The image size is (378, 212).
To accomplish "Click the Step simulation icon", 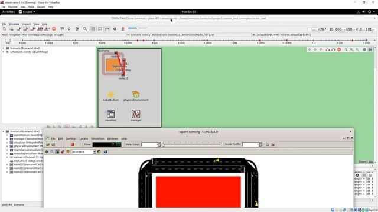I will [x=19, y=29].
